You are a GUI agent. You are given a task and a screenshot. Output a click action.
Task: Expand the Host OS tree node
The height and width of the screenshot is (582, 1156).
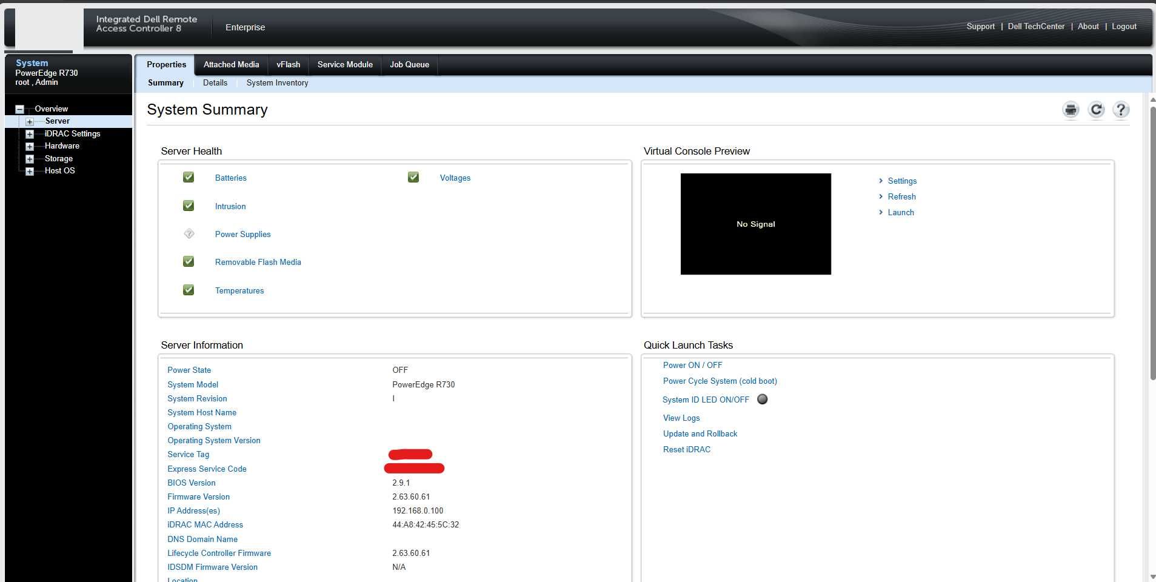tap(29, 172)
